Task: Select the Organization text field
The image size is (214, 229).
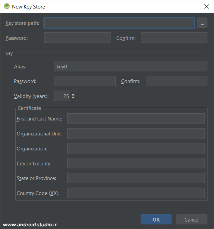Action: pos(136,148)
